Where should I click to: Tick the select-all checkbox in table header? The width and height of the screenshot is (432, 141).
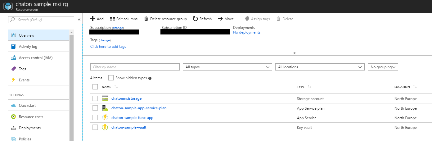[95, 87]
